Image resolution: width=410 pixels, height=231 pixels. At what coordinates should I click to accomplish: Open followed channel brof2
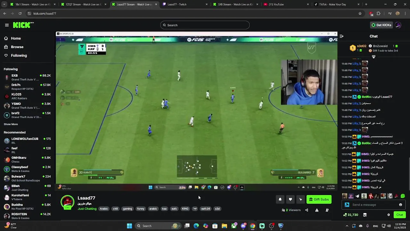28,115
